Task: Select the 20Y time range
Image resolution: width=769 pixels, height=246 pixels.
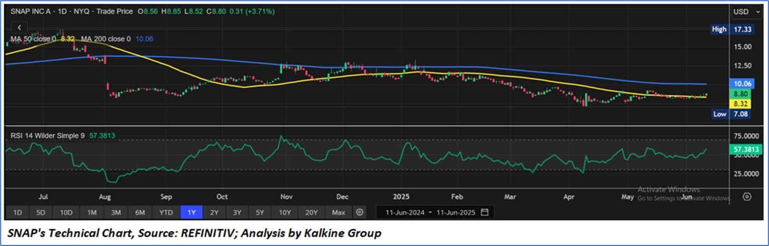Action: click(311, 212)
